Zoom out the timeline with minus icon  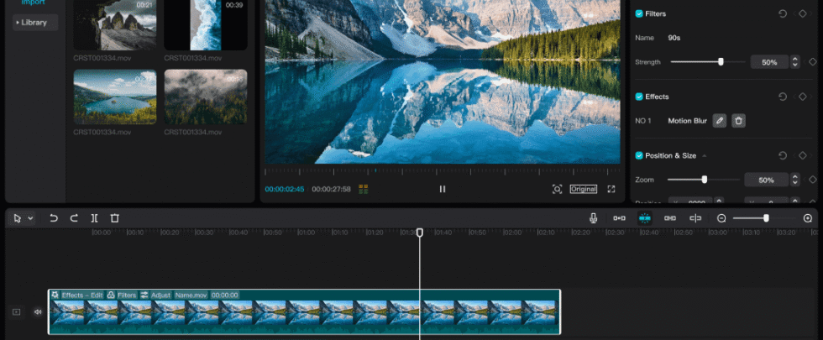coord(721,218)
